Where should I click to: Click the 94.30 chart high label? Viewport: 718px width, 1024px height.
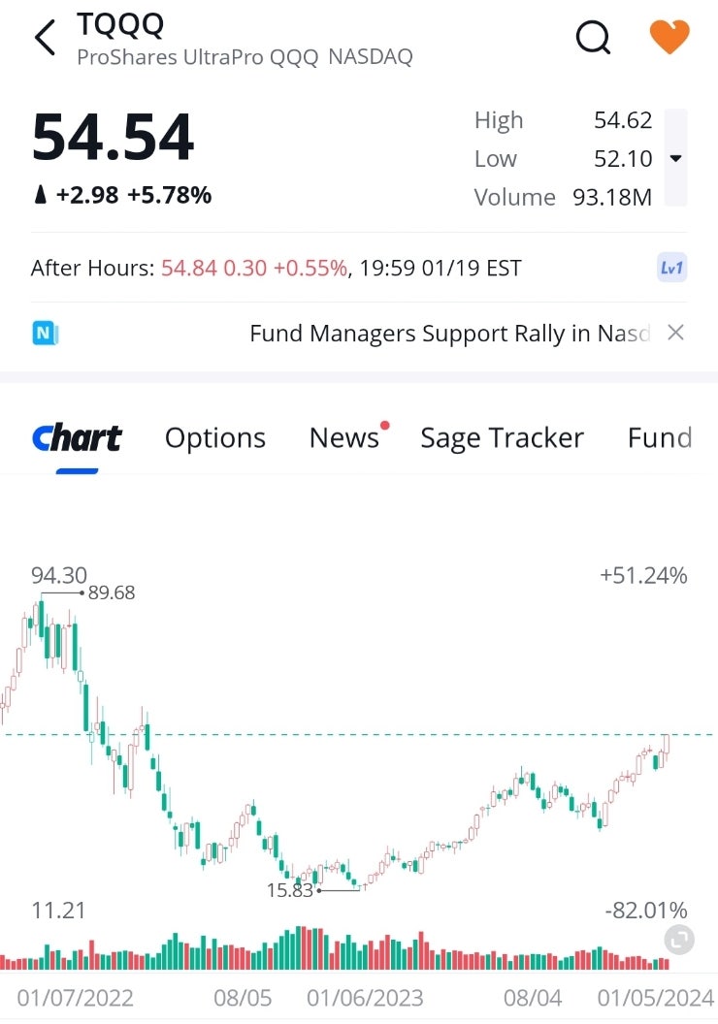pos(59,576)
